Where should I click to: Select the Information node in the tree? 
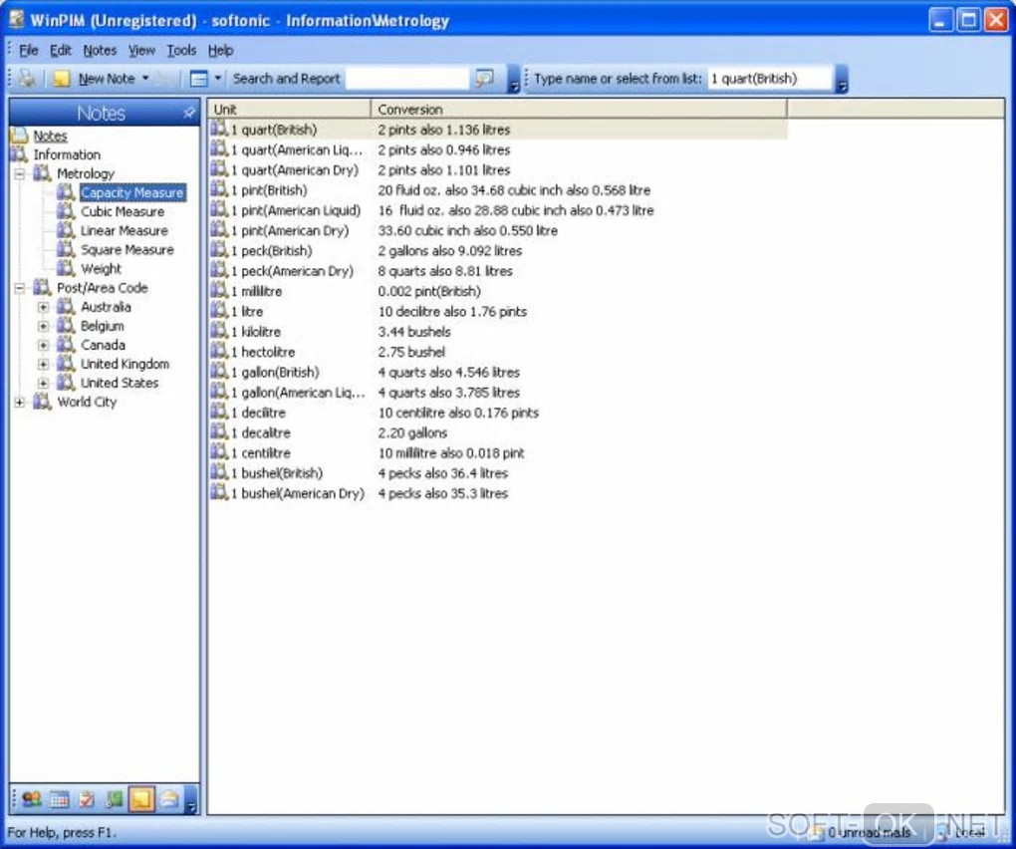pyautogui.click(x=67, y=154)
